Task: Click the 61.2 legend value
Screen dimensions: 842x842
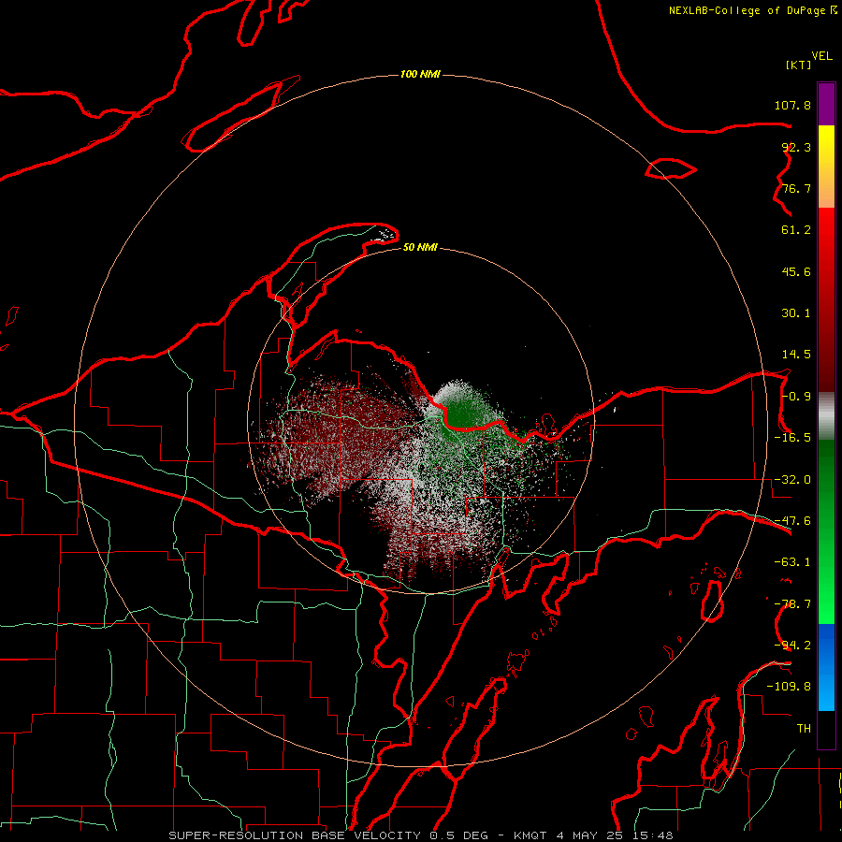Action: tap(796, 230)
